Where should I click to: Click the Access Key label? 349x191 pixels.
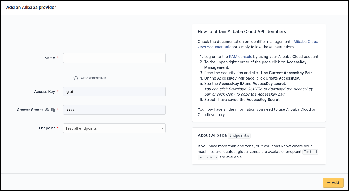pyautogui.click(x=44, y=92)
